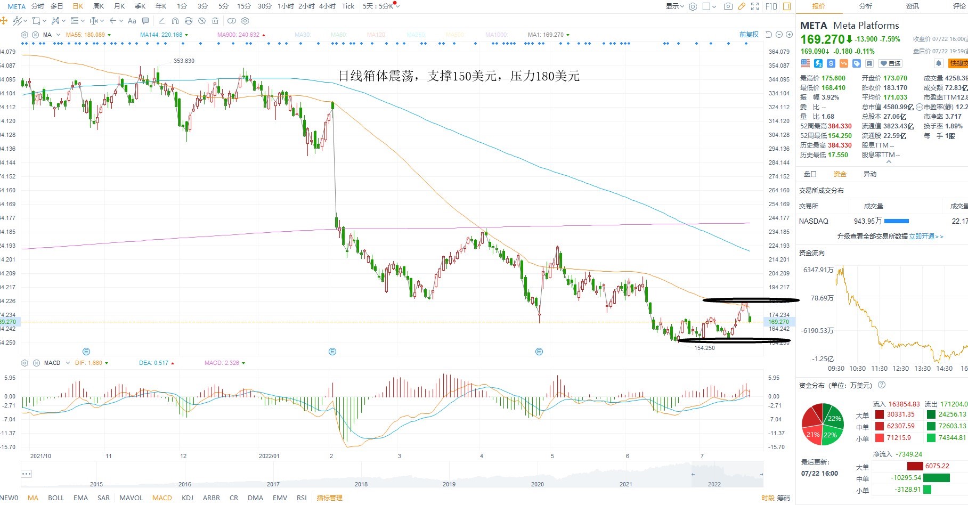Add META to 自选 watchlist
The height and width of the screenshot is (505, 968).
coord(890,63)
